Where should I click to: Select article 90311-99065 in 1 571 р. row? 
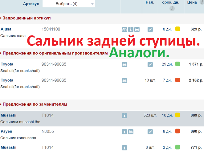click(x=54, y=64)
